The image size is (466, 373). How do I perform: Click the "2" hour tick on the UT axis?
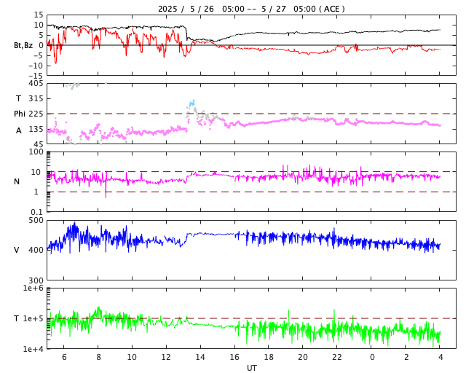[406, 357]
